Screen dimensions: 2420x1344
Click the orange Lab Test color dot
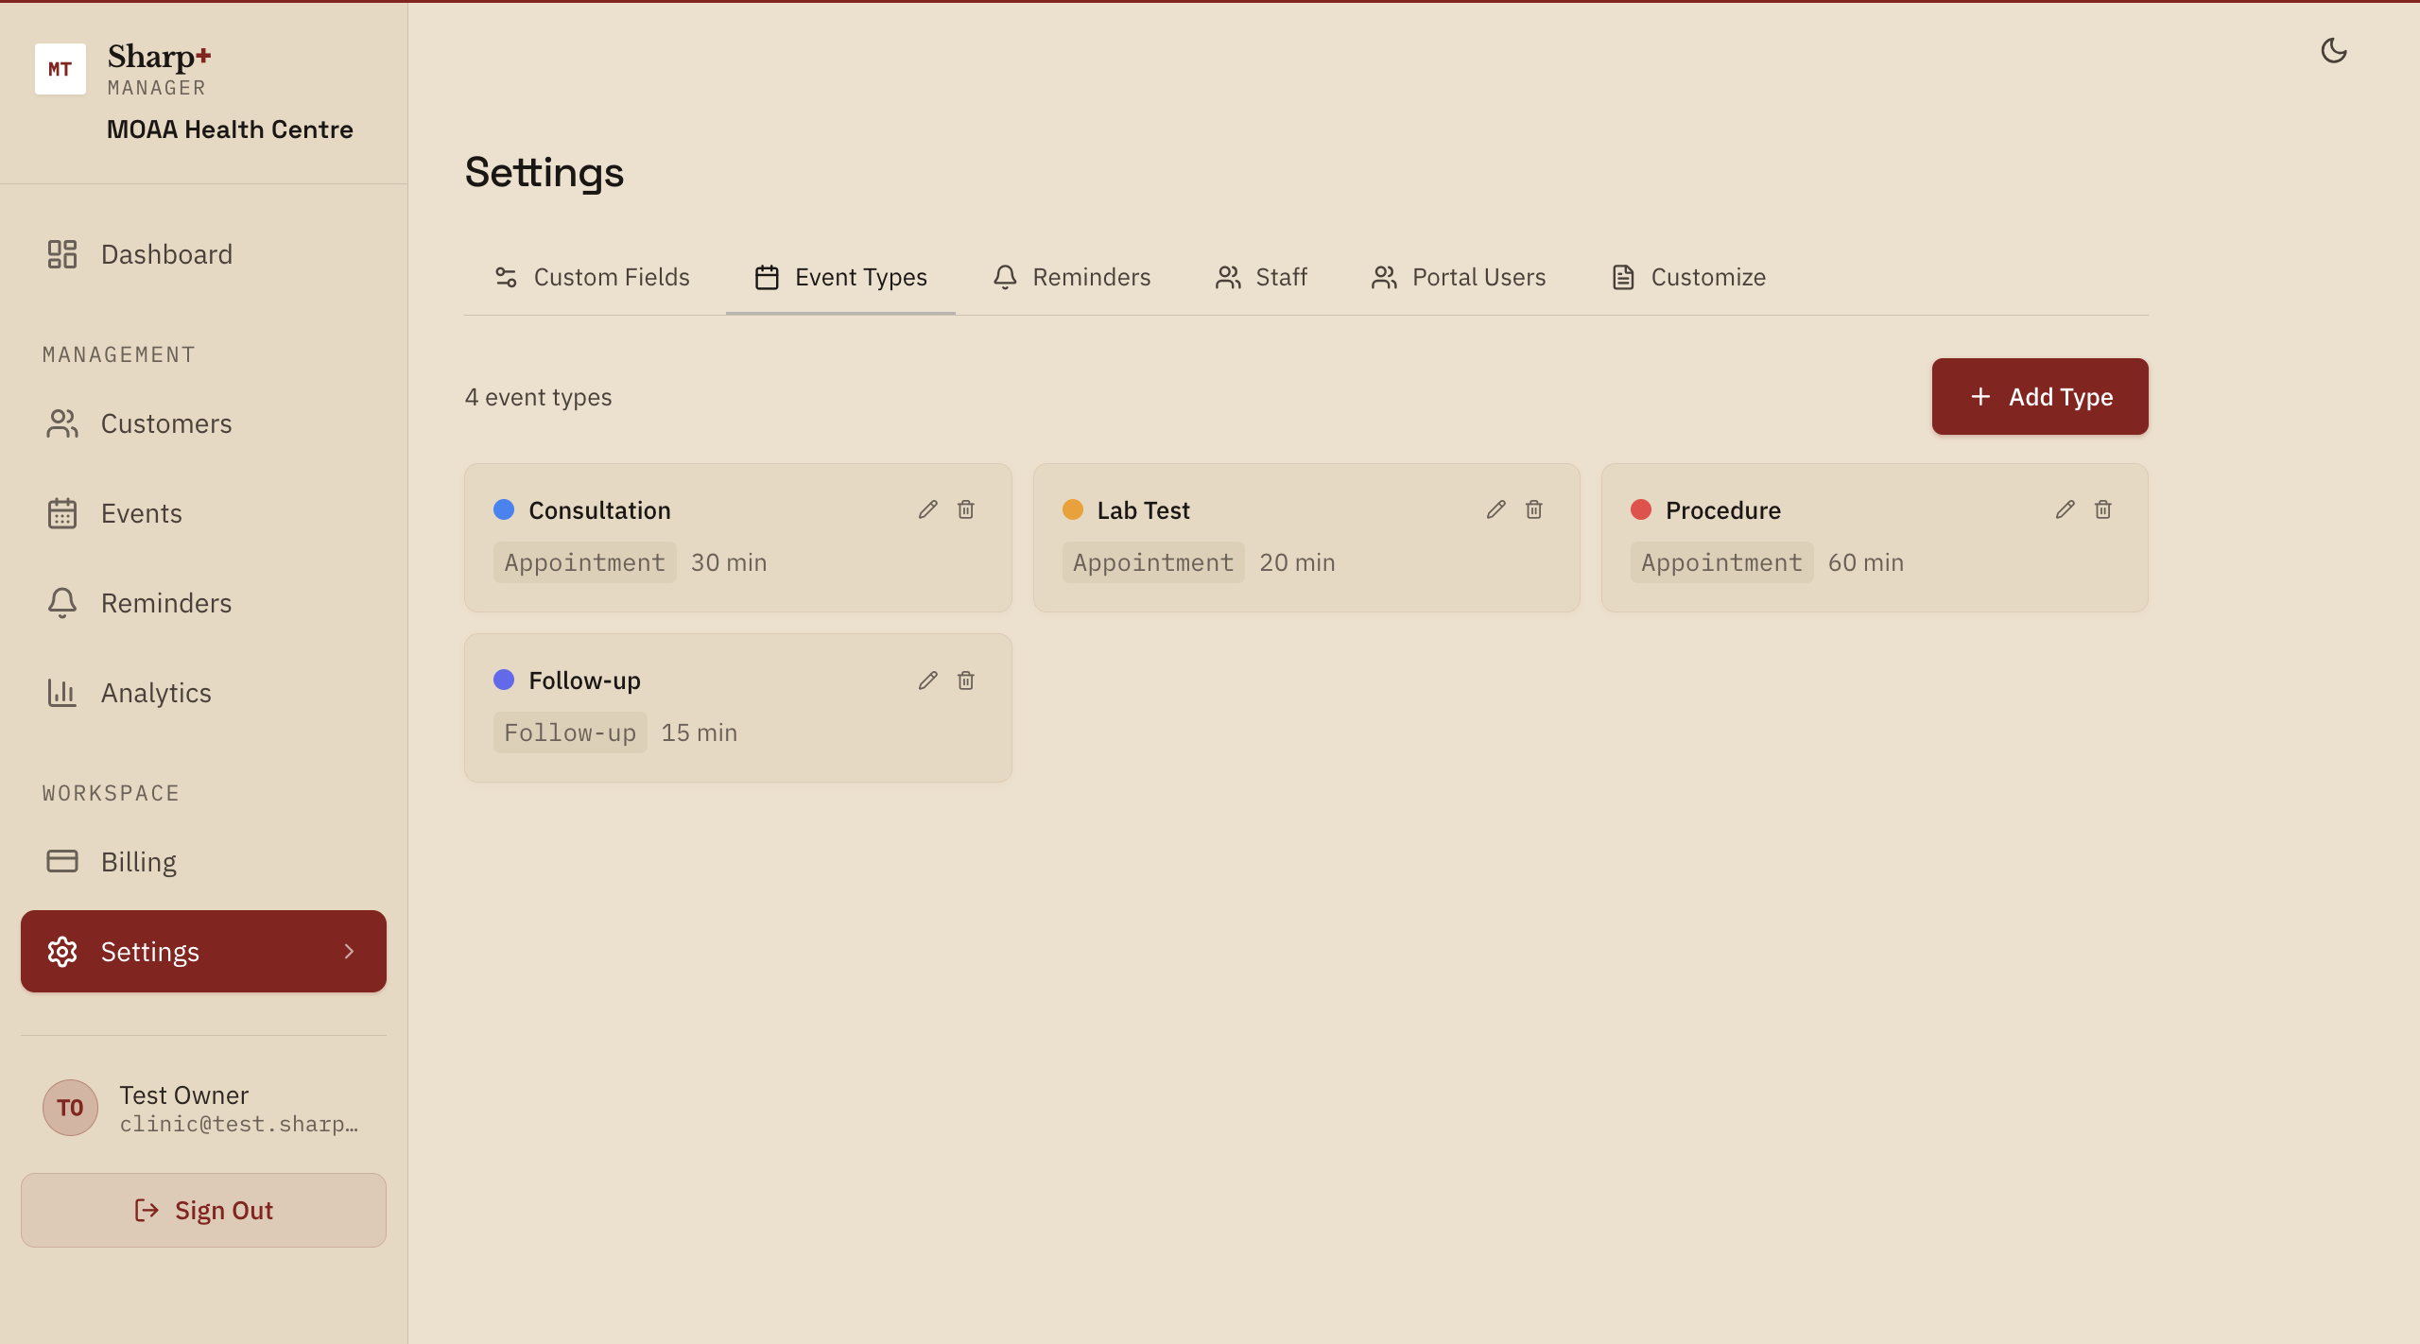click(x=1072, y=509)
